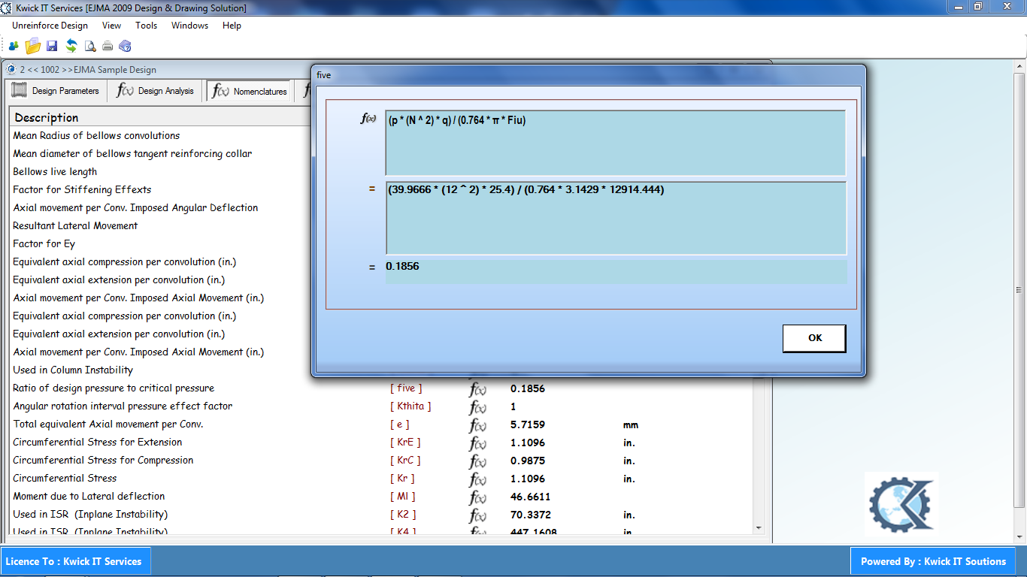The image size is (1027, 577).
Task: Open the Tools menu
Action: point(146,25)
